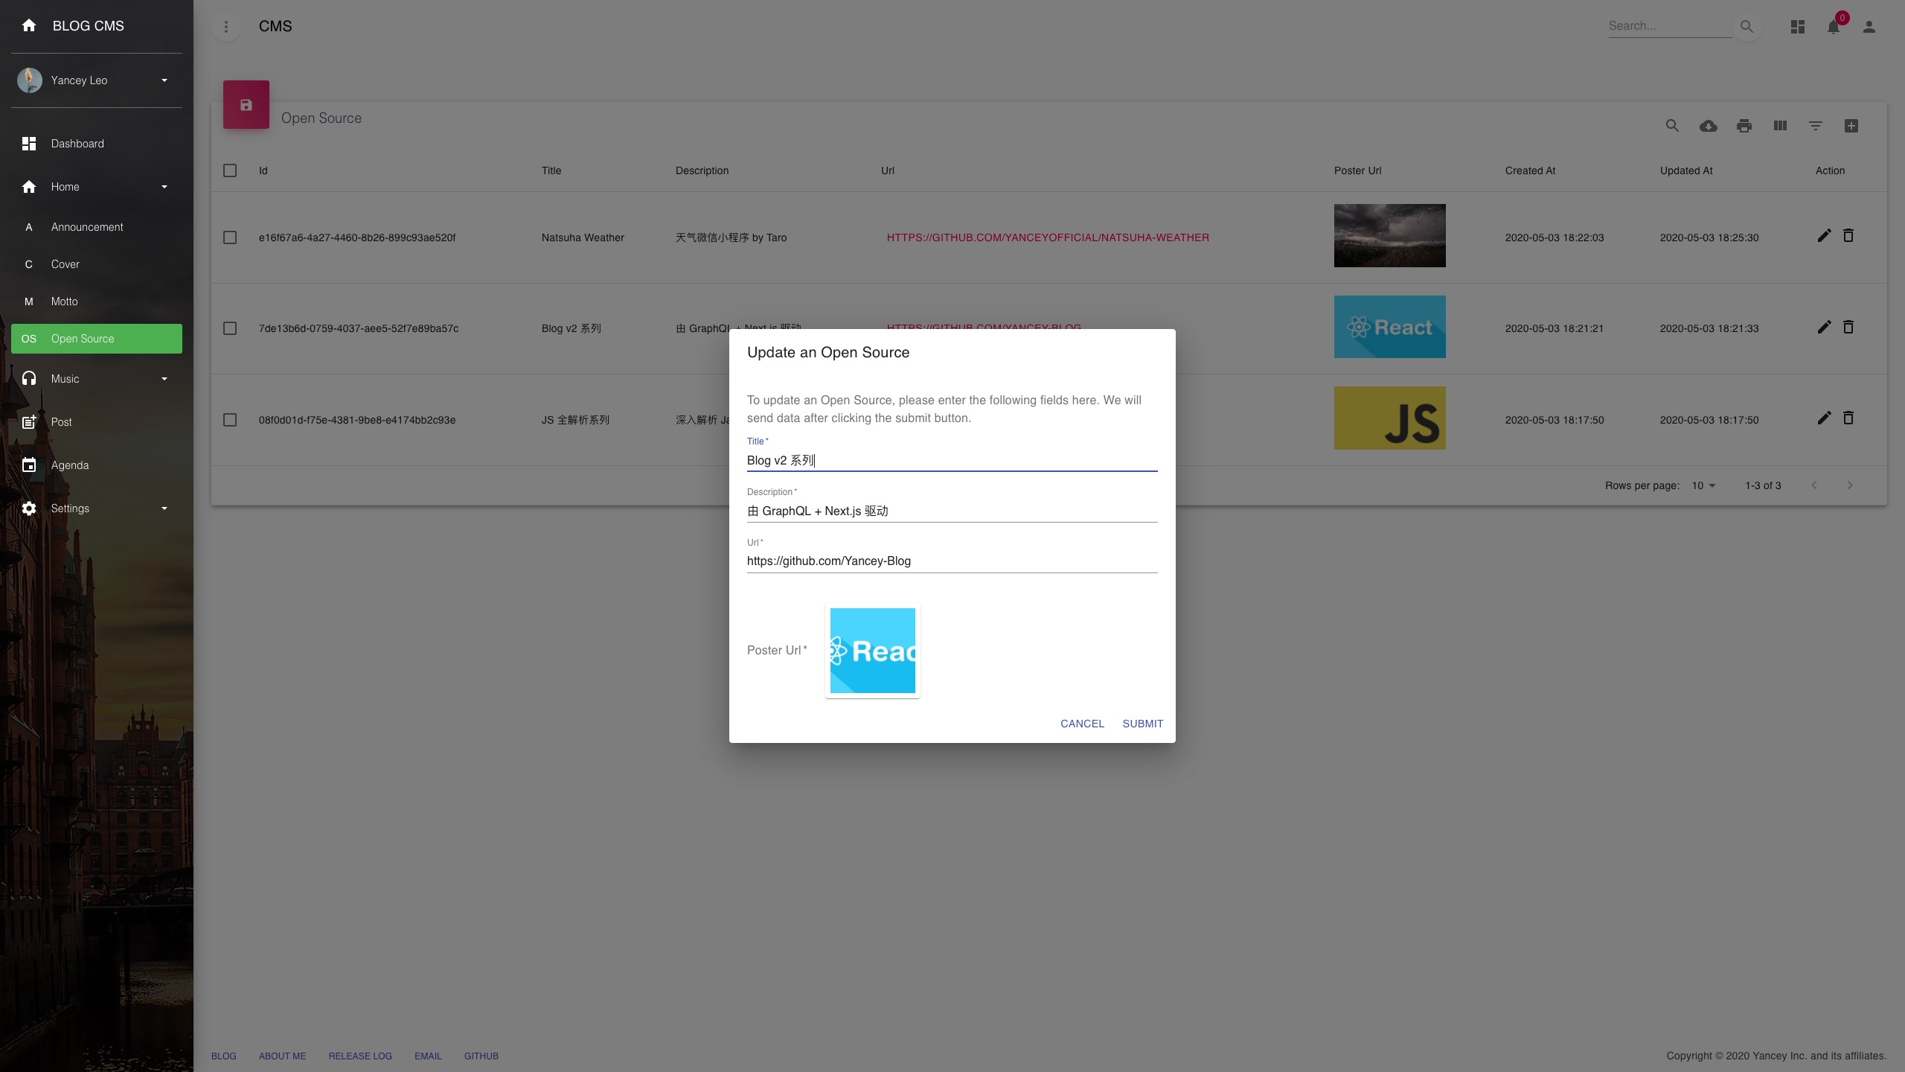Open the GITHUB footer link
Viewport: 1905px width, 1072px height.
click(x=481, y=1056)
